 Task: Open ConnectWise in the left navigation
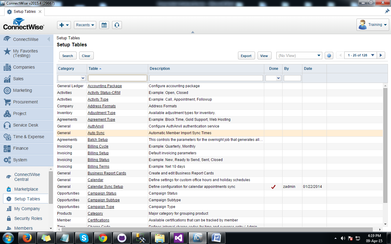point(27,39)
